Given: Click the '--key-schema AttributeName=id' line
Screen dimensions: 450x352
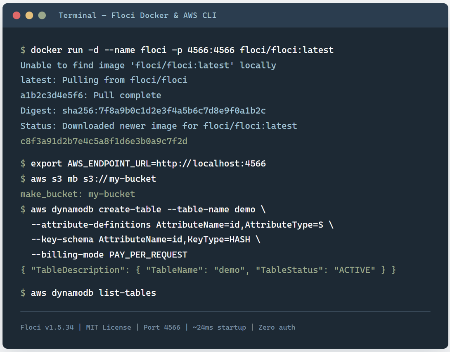Looking at the screenshot, I should [146, 240].
